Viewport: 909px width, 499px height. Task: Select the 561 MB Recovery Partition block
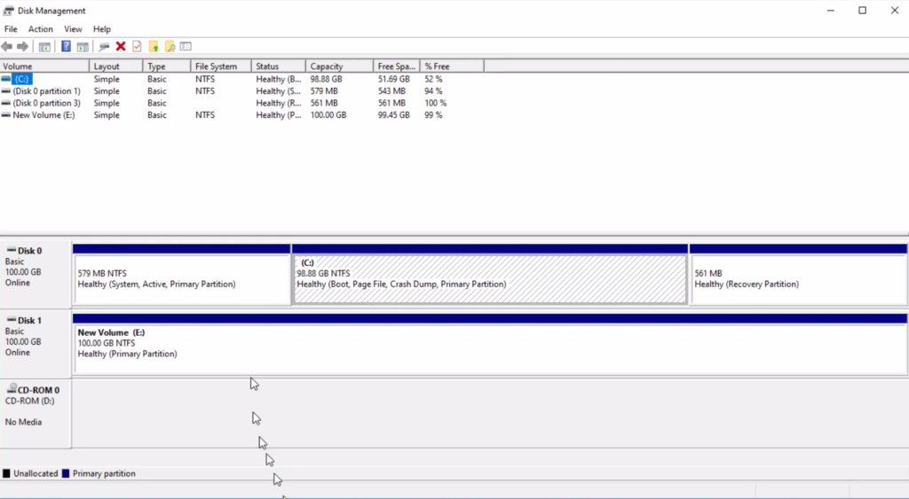[797, 280]
